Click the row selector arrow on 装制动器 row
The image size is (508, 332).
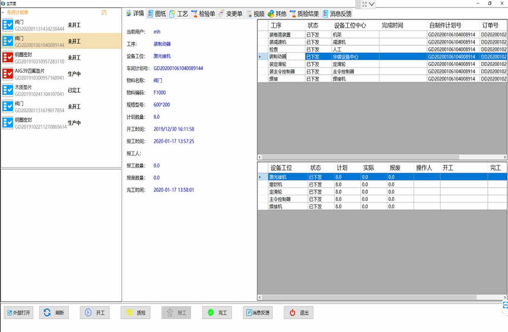(260, 56)
